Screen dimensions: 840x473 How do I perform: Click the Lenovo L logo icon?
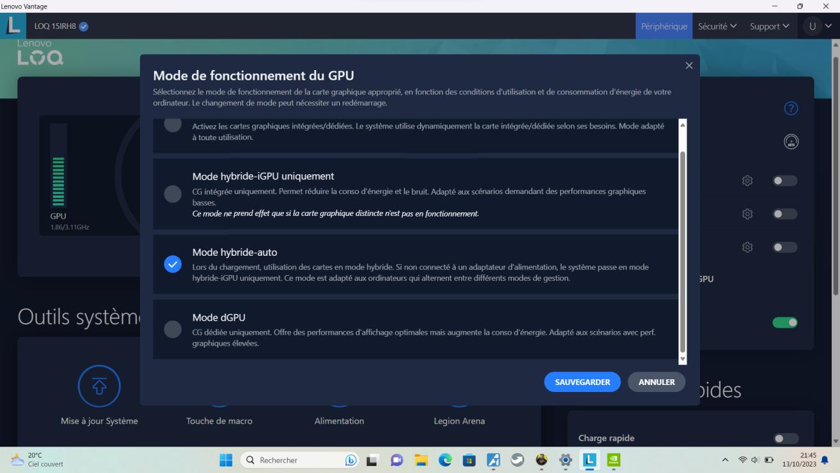tap(13, 26)
